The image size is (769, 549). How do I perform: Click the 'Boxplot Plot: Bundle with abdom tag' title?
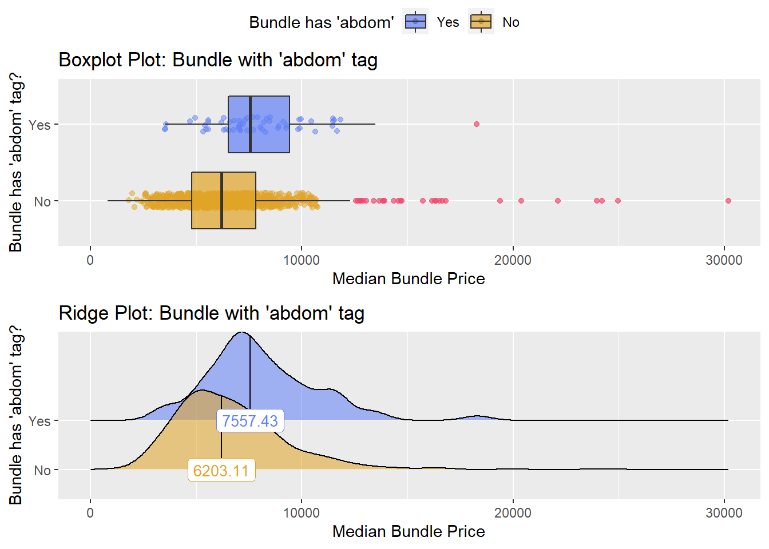pos(218,60)
